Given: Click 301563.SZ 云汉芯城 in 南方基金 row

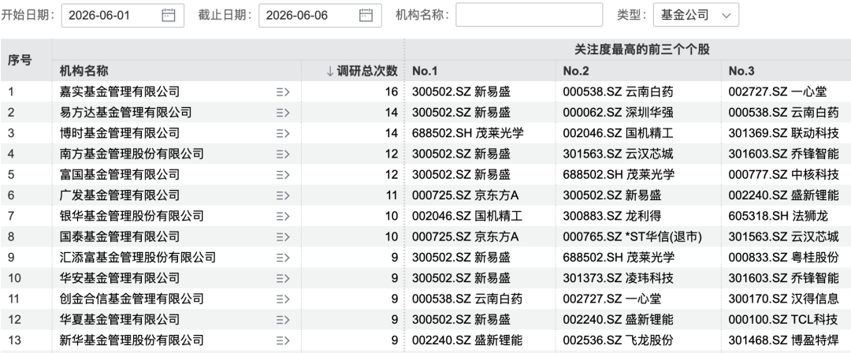Looking at the screenshot, I should pos(619,154).
